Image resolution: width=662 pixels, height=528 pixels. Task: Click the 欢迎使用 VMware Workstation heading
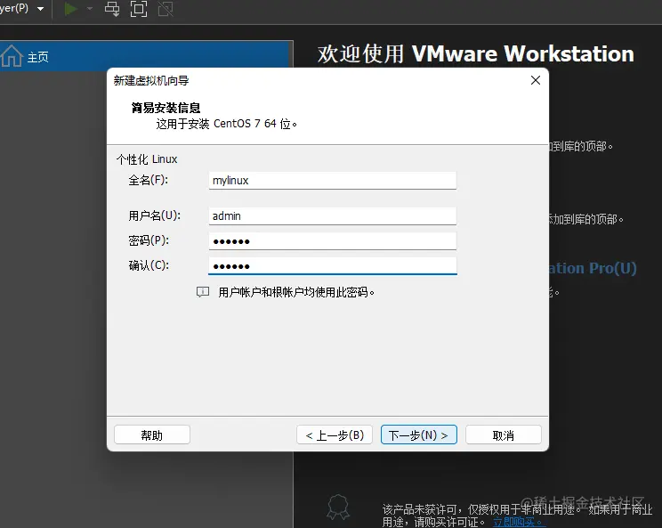tap(476, 54)
